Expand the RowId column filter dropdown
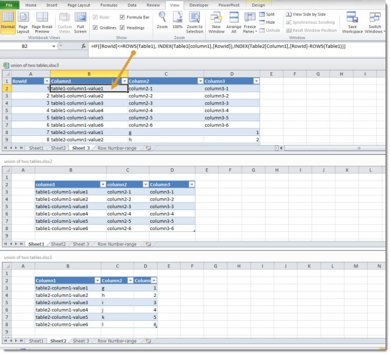Viewport: 391px width, 355px height. (46, 81)
